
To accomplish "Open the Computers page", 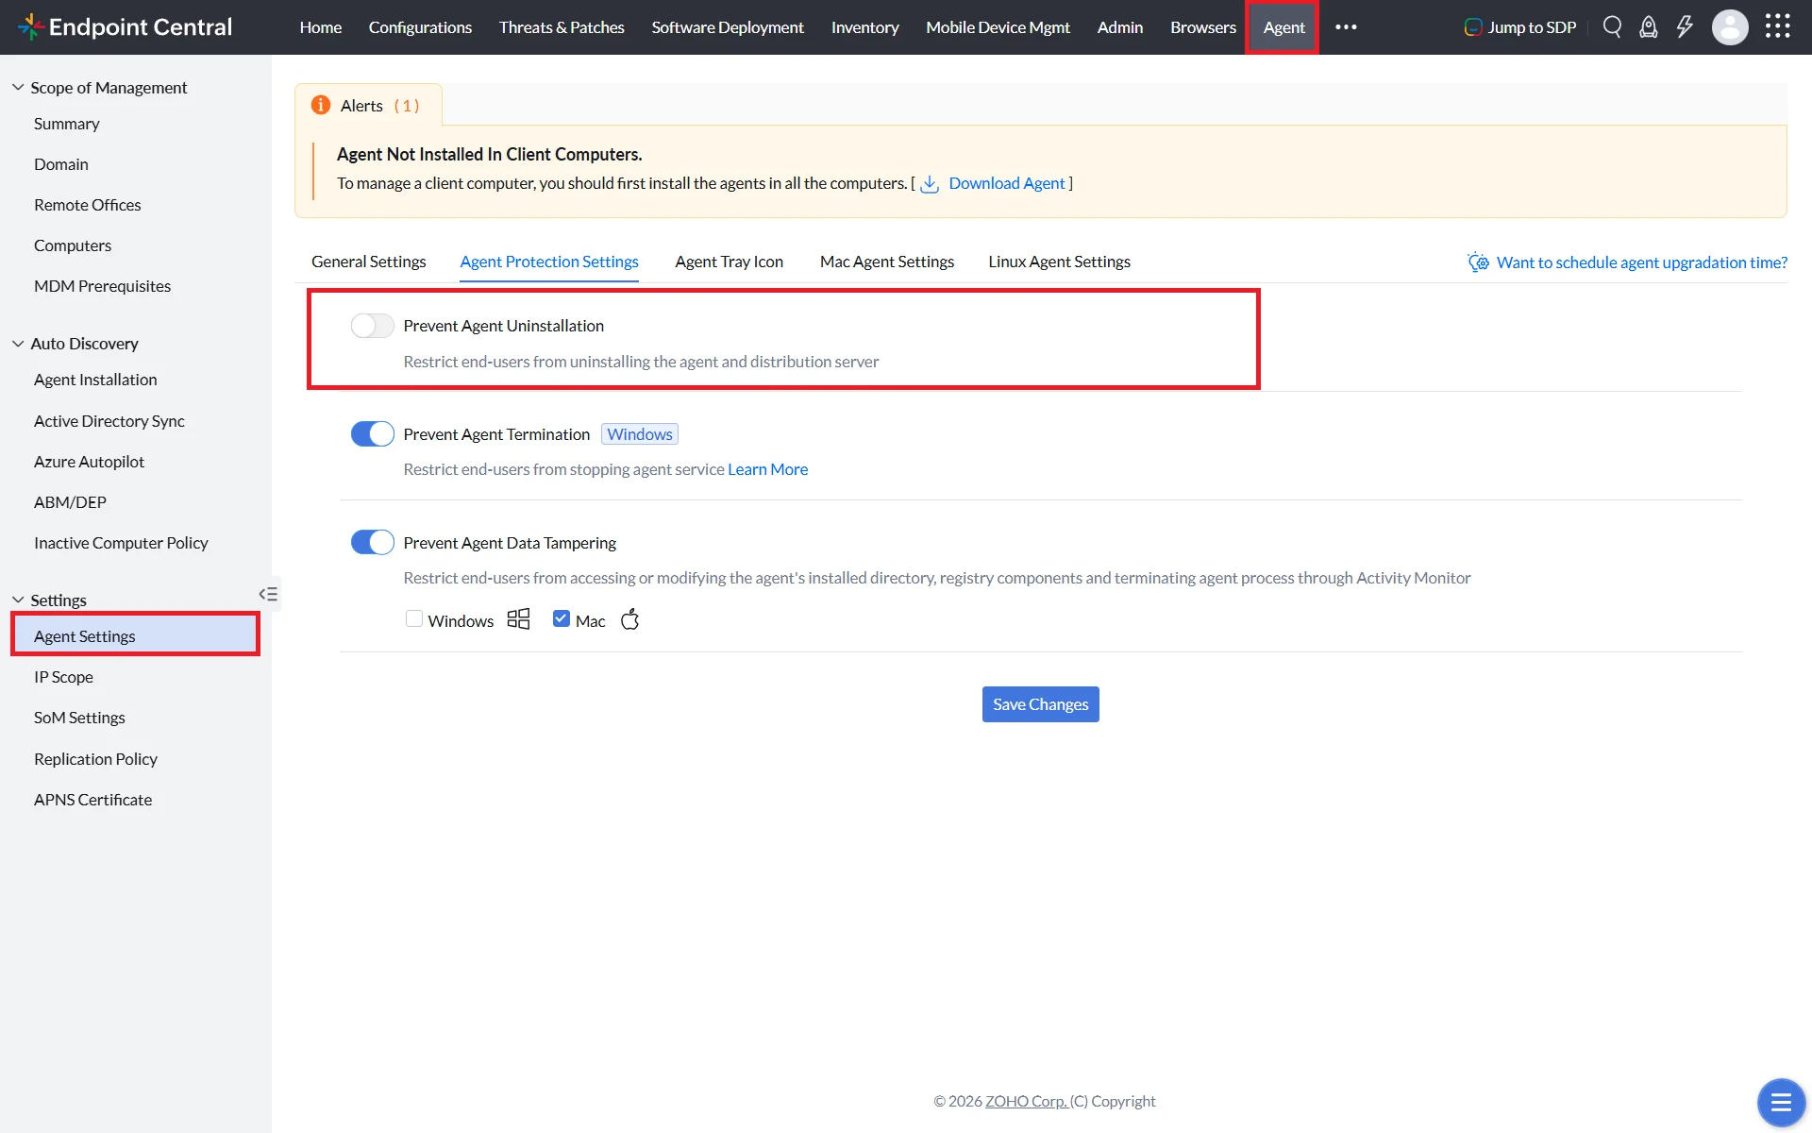I will tap(72, 245).
